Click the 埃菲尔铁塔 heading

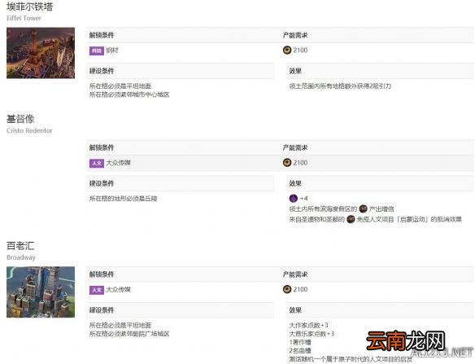click(29, 7)
